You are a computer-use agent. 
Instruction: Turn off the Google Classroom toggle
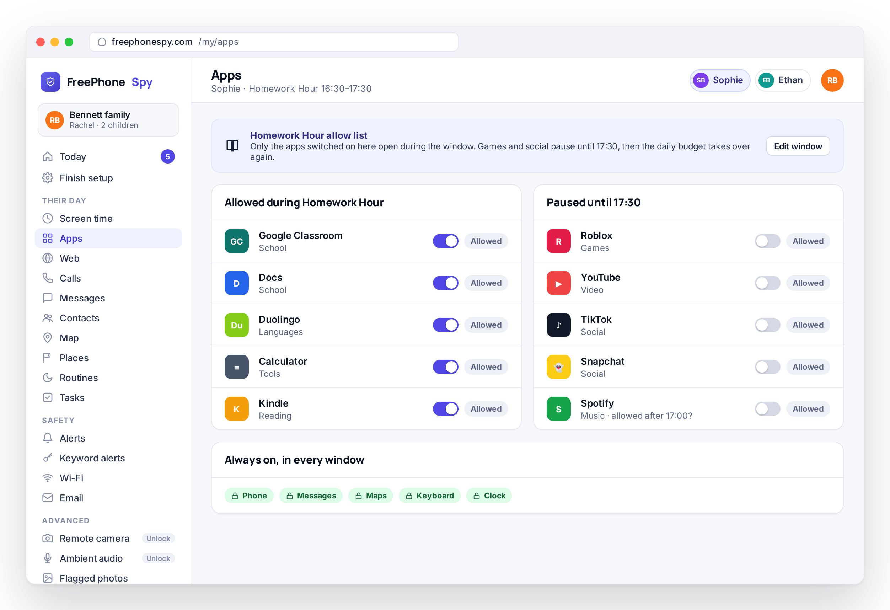click(x=446, y=241)
